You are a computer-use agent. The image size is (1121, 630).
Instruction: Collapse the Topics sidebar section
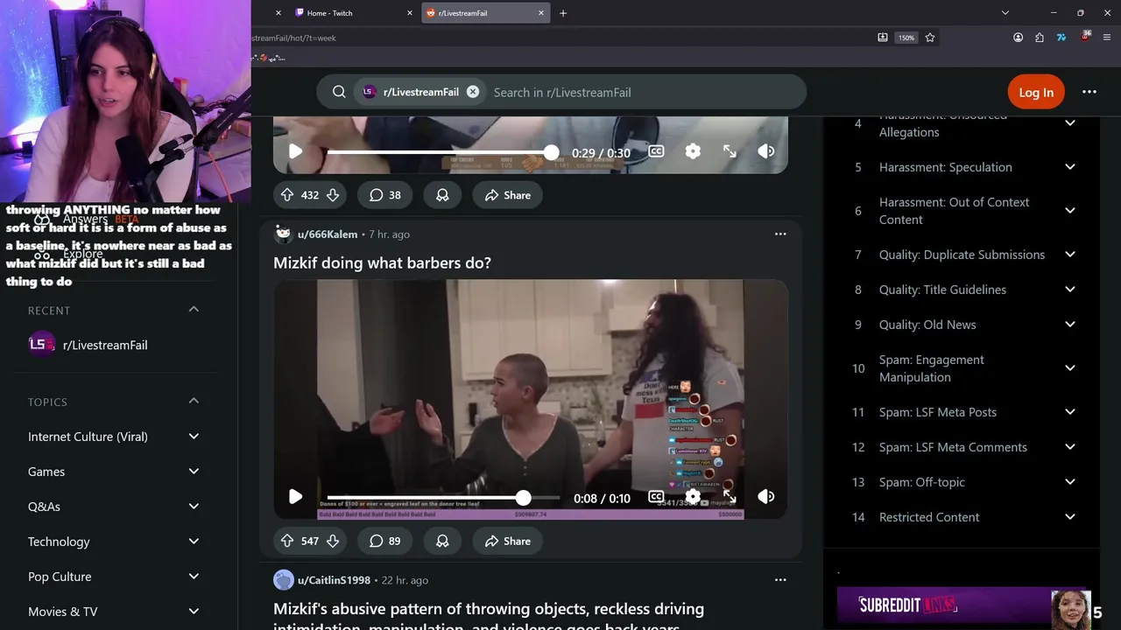click(x=194, y=401)
